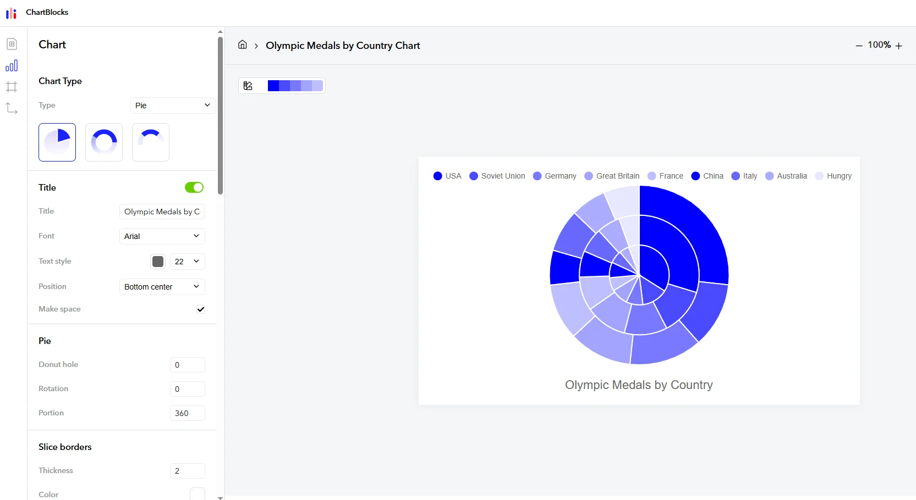916x500 pixels.
Task: Zoom in with the plus button
Action: [x=899, y=46]
